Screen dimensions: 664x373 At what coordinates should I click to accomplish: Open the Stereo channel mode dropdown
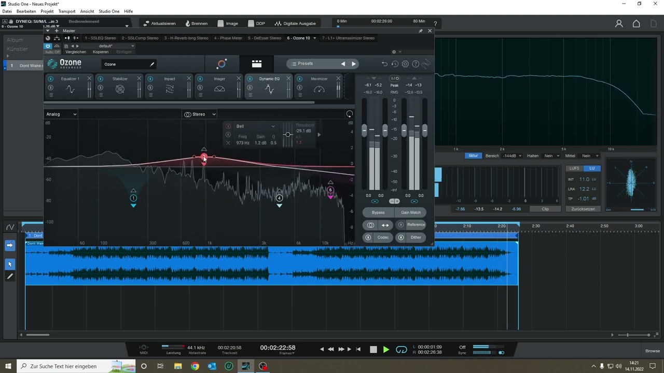[x=200, y=114]
